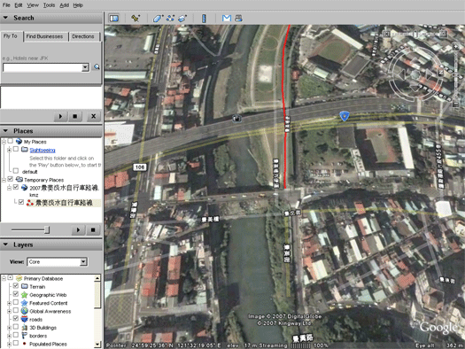
Task: Uncheck the Geographic Web layer checkbox
Action: pyautogui.click(x=16, y=294)
